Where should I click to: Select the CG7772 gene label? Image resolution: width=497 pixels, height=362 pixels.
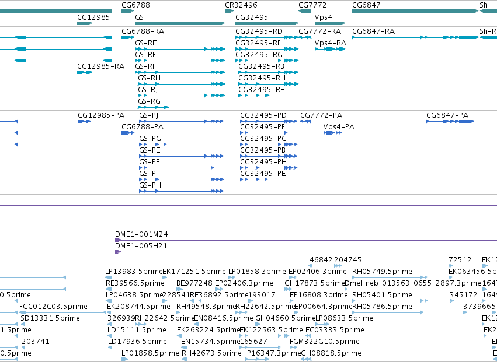pos(312,5)
